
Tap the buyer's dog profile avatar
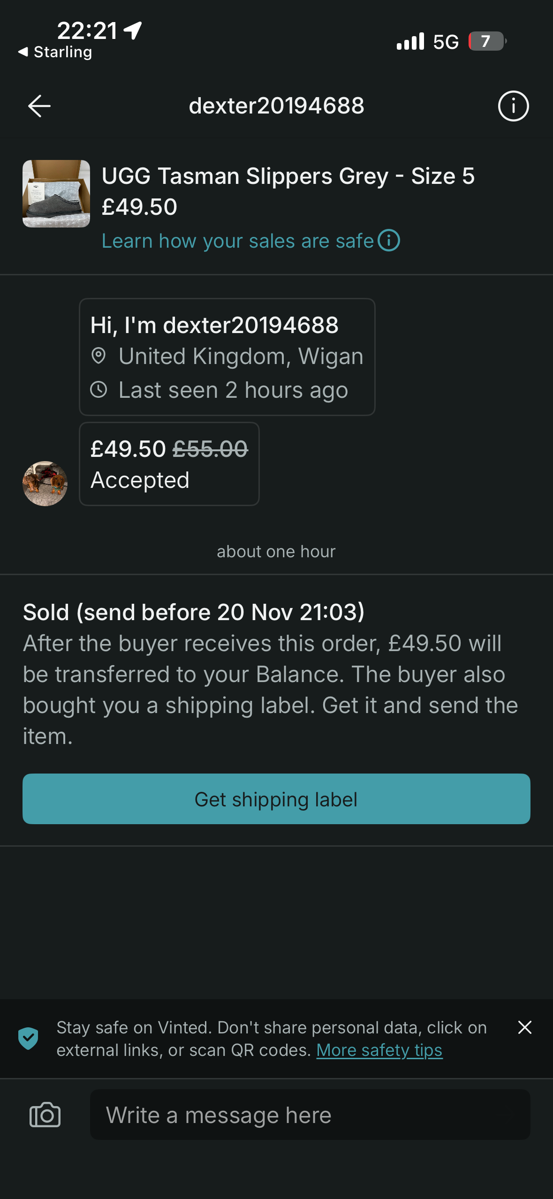point(45,483)
